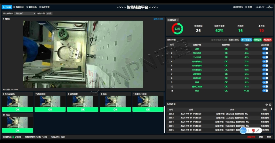The width and height of the screenshot is (275, 143).
Task: Click alarm row number 2506
Action: pos(171,130)
